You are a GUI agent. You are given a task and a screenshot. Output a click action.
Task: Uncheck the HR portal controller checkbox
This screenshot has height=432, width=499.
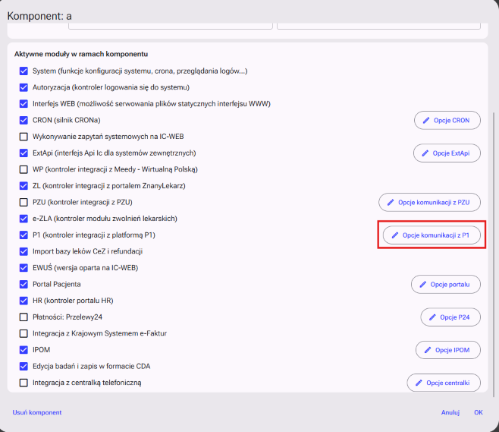[24, 301]
